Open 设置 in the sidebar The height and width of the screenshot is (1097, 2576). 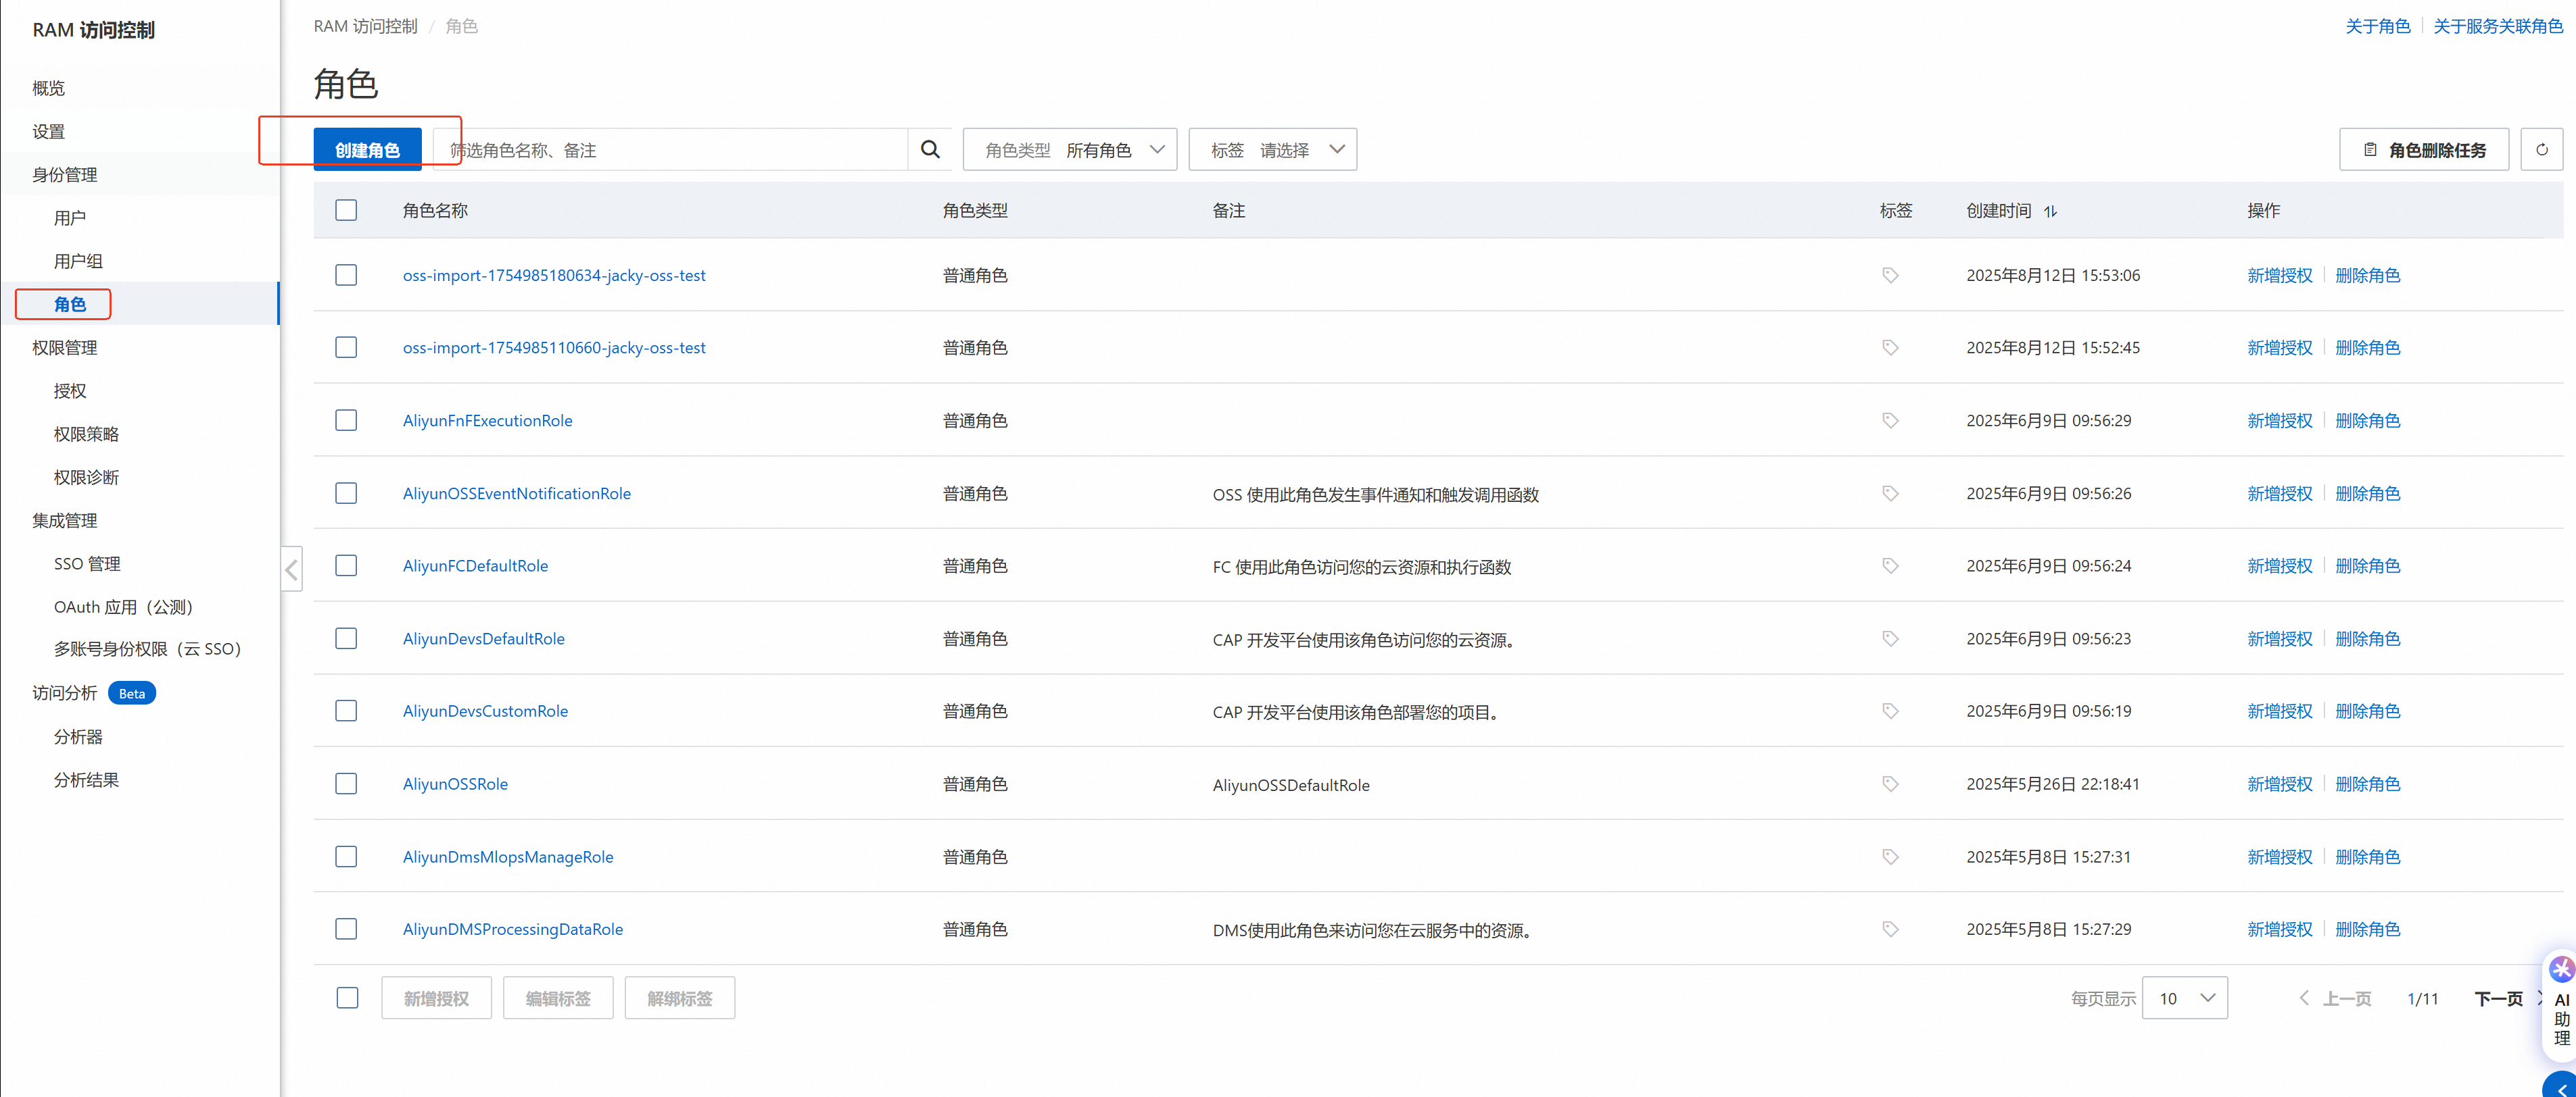[49, 131]
